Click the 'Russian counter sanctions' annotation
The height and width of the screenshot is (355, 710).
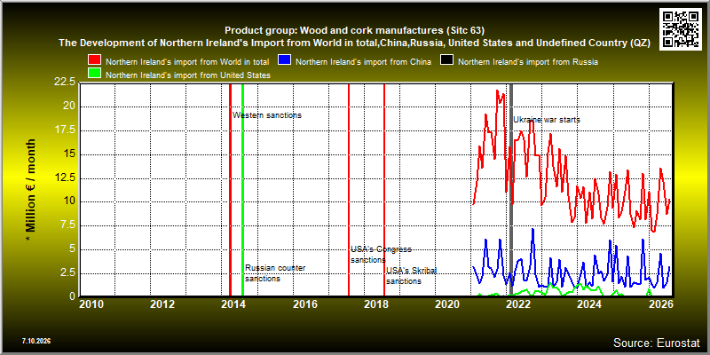[275, 273]
